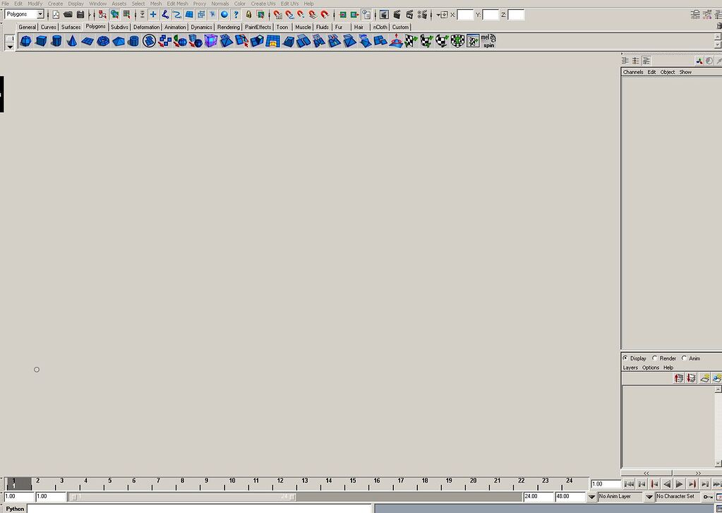Create a polygon sphere from the shelf

[x=25, y=41]
